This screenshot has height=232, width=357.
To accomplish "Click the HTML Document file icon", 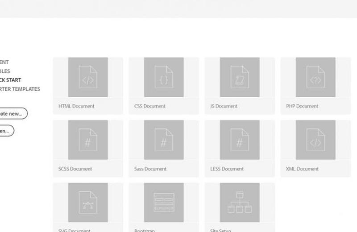I will click(x=88, y=77).
